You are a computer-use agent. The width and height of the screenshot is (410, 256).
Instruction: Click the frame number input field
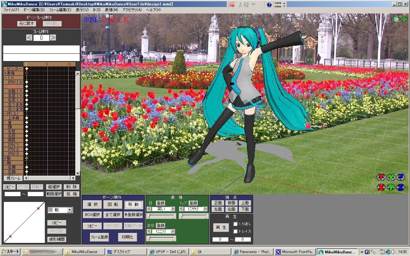41,38
